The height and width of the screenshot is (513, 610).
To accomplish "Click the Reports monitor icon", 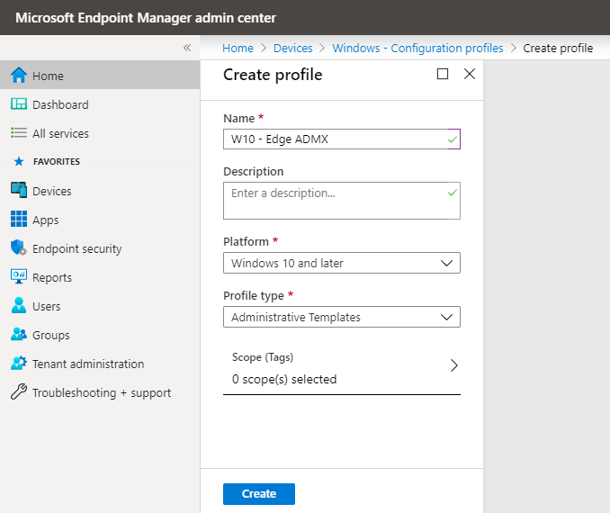I will tap(19, 276).
